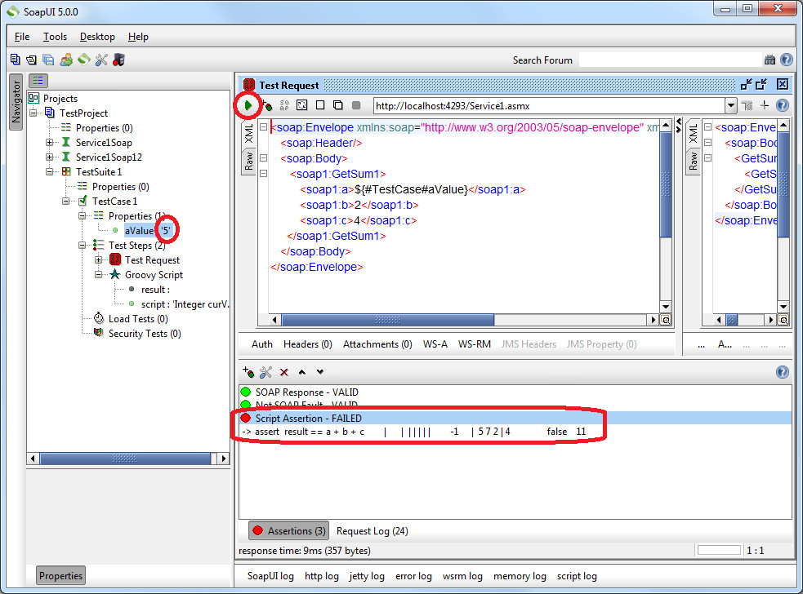Open the script log tab

point(577,576)
